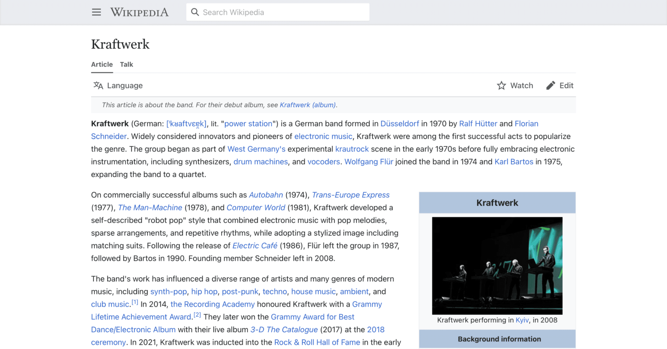Open the Recording Academy link
This screenshot has width=667, height=349.
pyautogui.click(x=213, y=304)
